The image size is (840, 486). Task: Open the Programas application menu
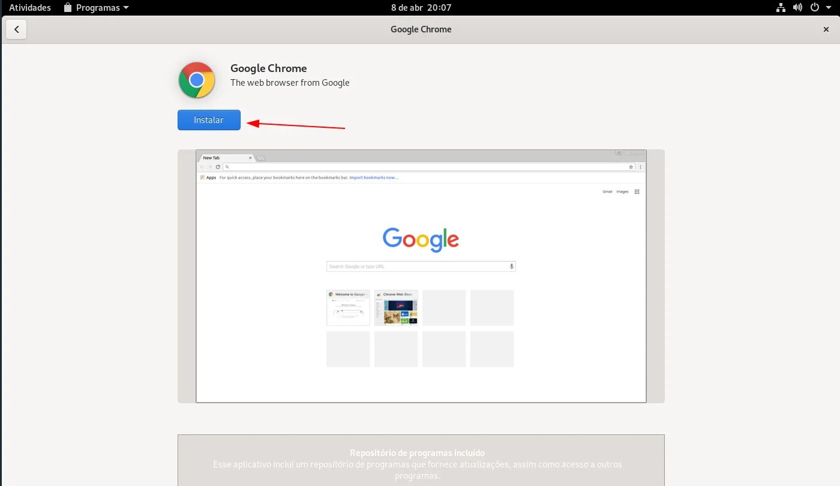click(96, 8)
